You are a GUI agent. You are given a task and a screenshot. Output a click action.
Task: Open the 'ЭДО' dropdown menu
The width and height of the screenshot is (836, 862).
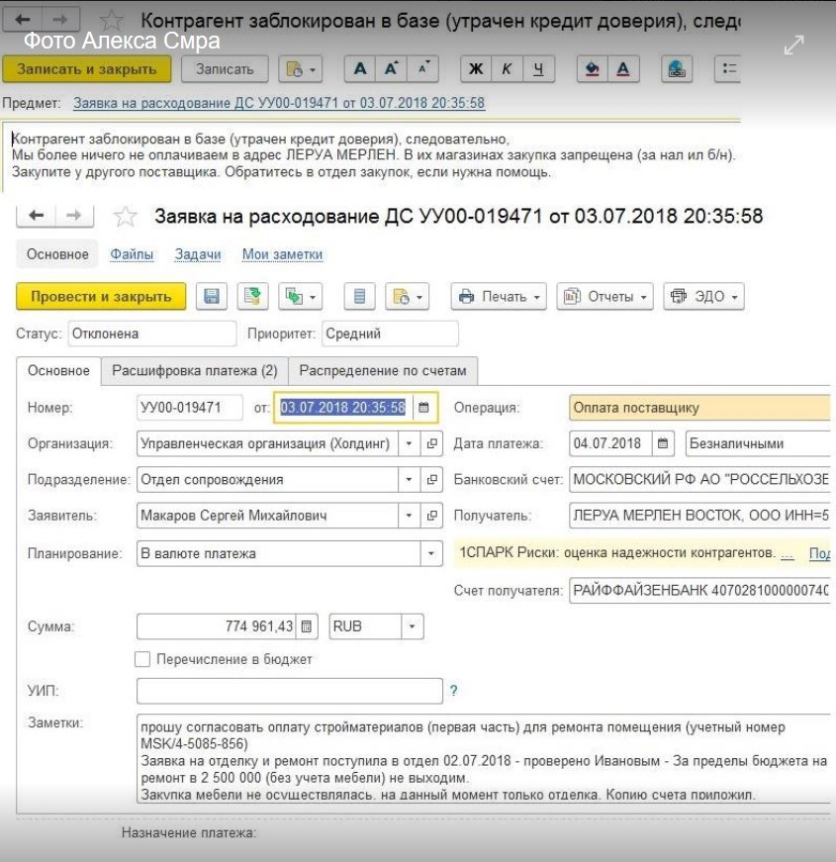(704, 296)
